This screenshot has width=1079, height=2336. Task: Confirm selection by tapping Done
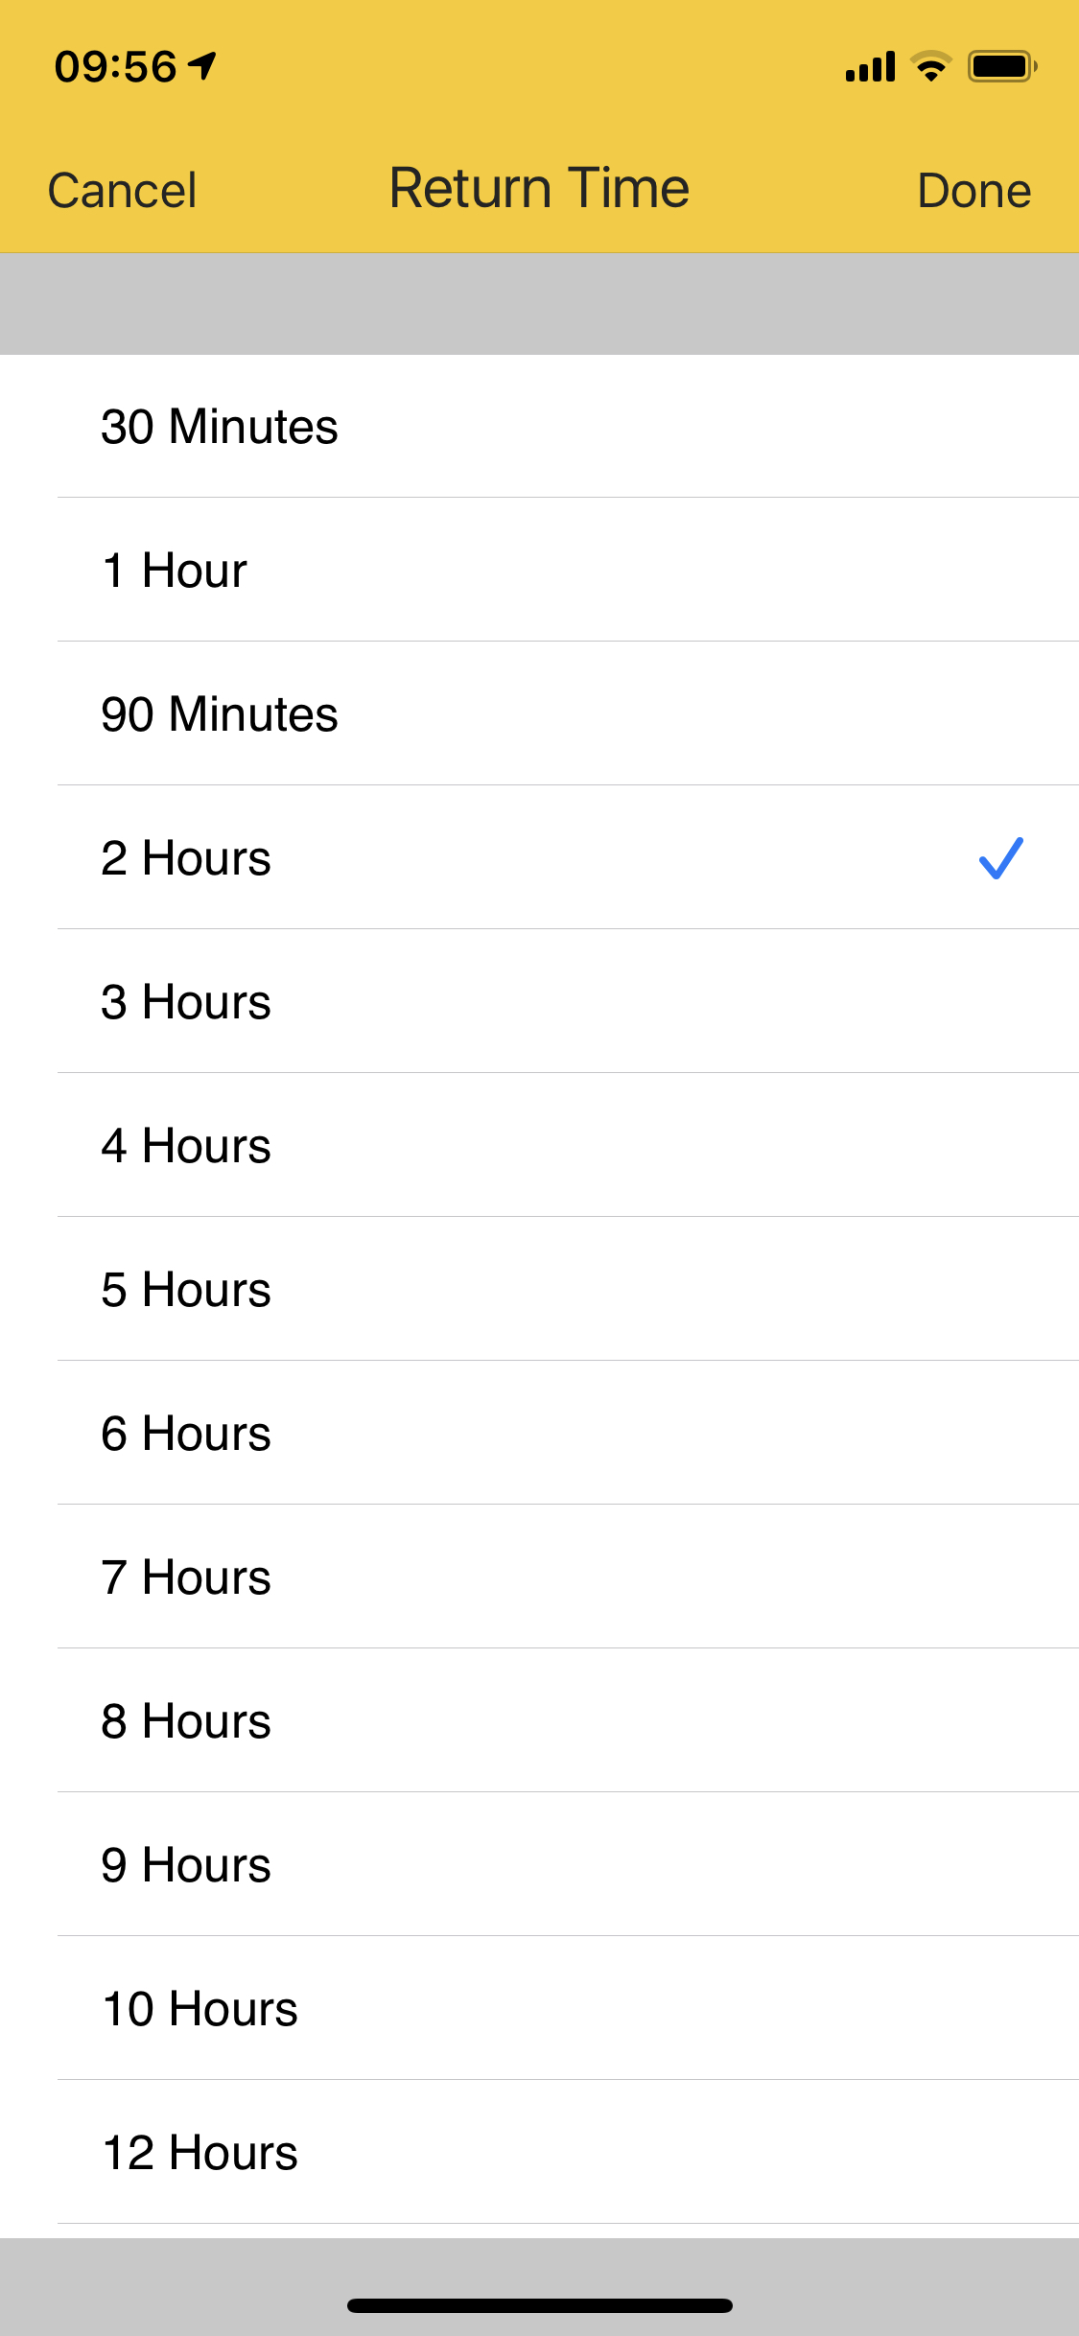tap(974, 189)
